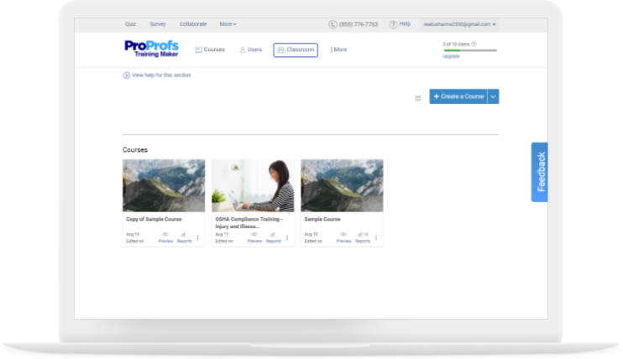
Task: Click the Copy of Sample Course title
Action: (154, 219)
